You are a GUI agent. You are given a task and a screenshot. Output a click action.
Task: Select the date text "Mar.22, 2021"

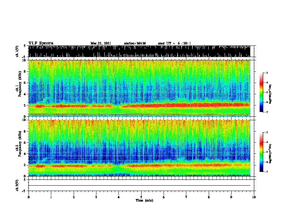coord(101,43)
